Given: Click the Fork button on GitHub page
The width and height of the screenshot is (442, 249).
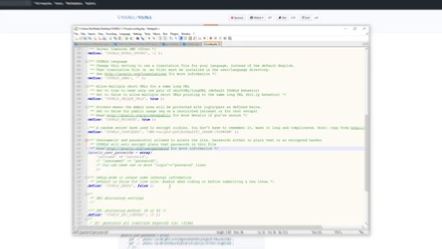Looking at the screenshot, I should tap(306, 18).
